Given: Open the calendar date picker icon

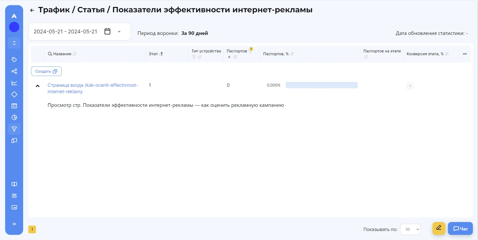Looking at the screenshot, I should pyautogui.click(x=107, y=31).
